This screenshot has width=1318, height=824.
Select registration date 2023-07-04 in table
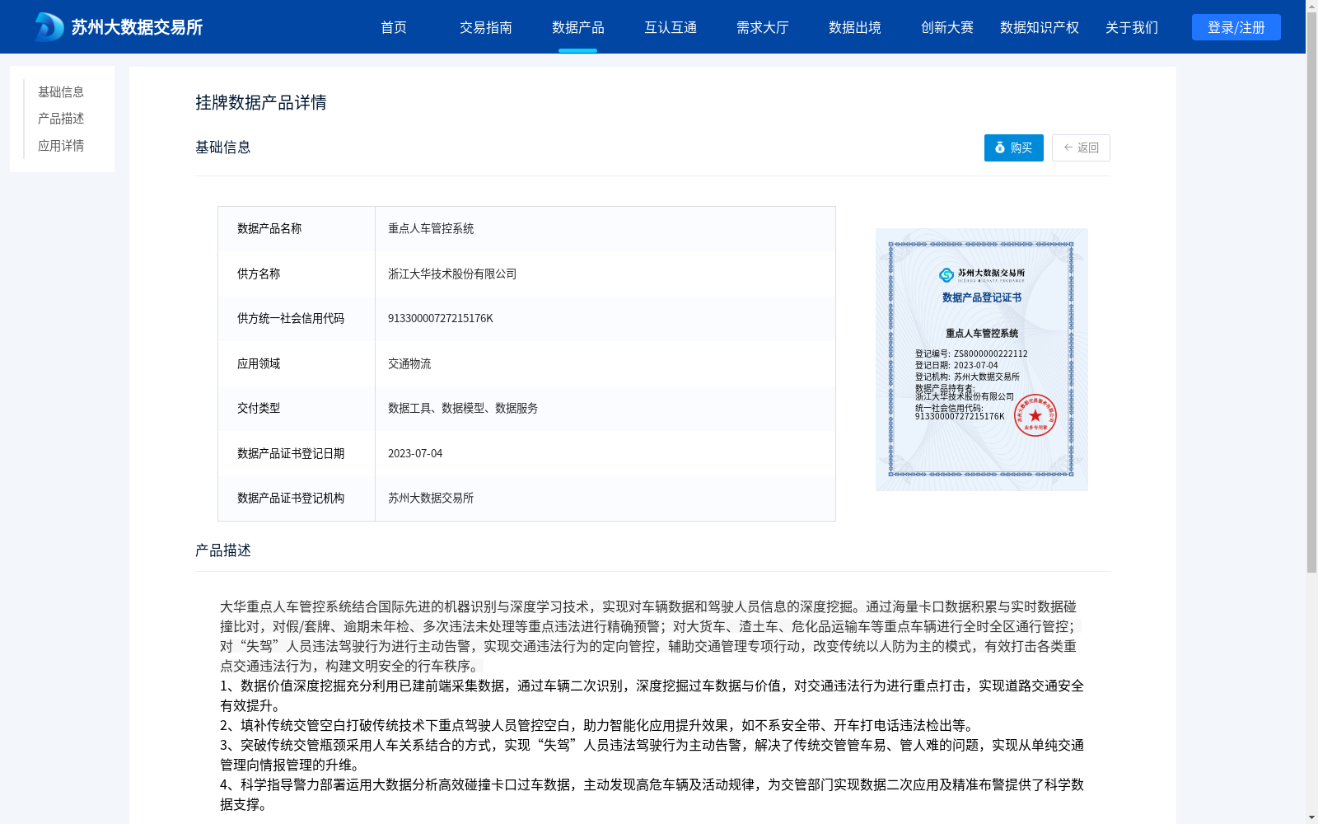click(x=415, y=453)
